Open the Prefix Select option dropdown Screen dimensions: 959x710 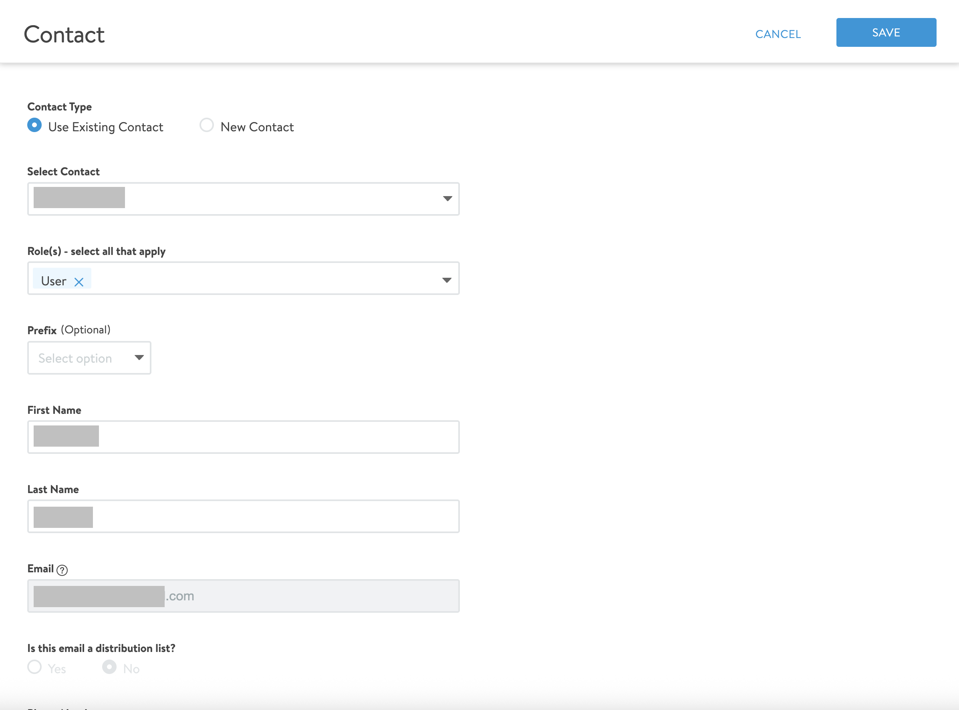pos(89,357)
